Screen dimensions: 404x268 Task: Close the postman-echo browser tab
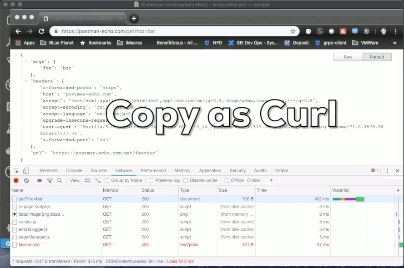click(x=120, y=19)
